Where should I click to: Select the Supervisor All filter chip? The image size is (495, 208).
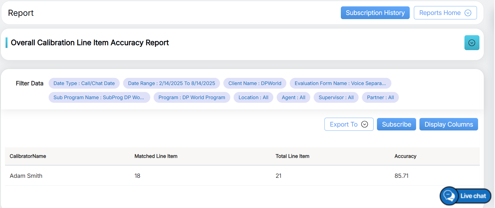pos(336,97)
